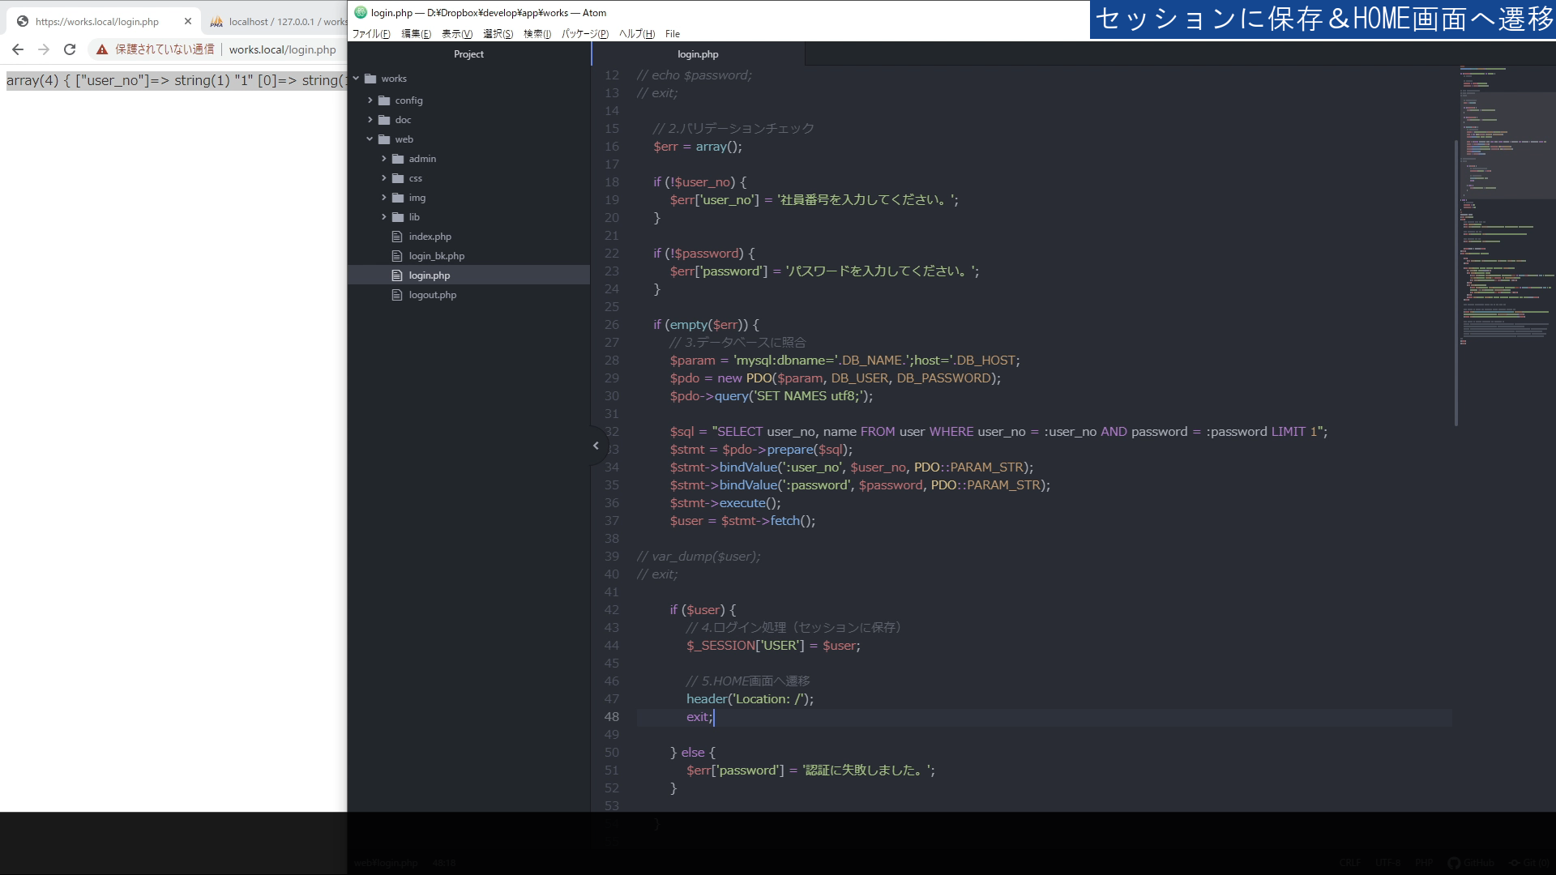The height and width of the screenshot is (875, 1556).
Task: Collapse the web folder chevron
Action: [x=370, y=139]
